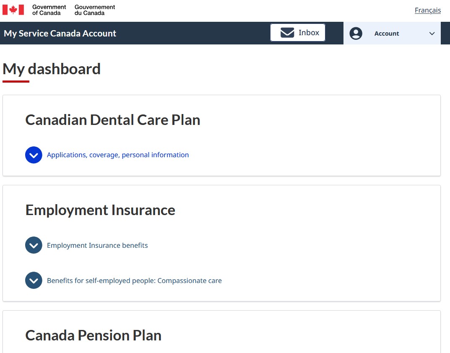The height and width of the screenshot is (353, 450).
Task: Click the Government of Canada wordmark
Action: tap(49, 10)
